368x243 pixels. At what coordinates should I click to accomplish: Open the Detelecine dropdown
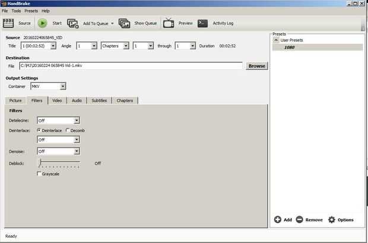pyautogui.click(x=77, y=120)
